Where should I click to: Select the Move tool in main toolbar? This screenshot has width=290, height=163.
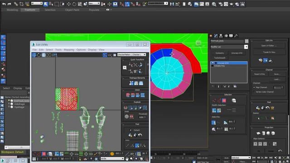(68, 4)
